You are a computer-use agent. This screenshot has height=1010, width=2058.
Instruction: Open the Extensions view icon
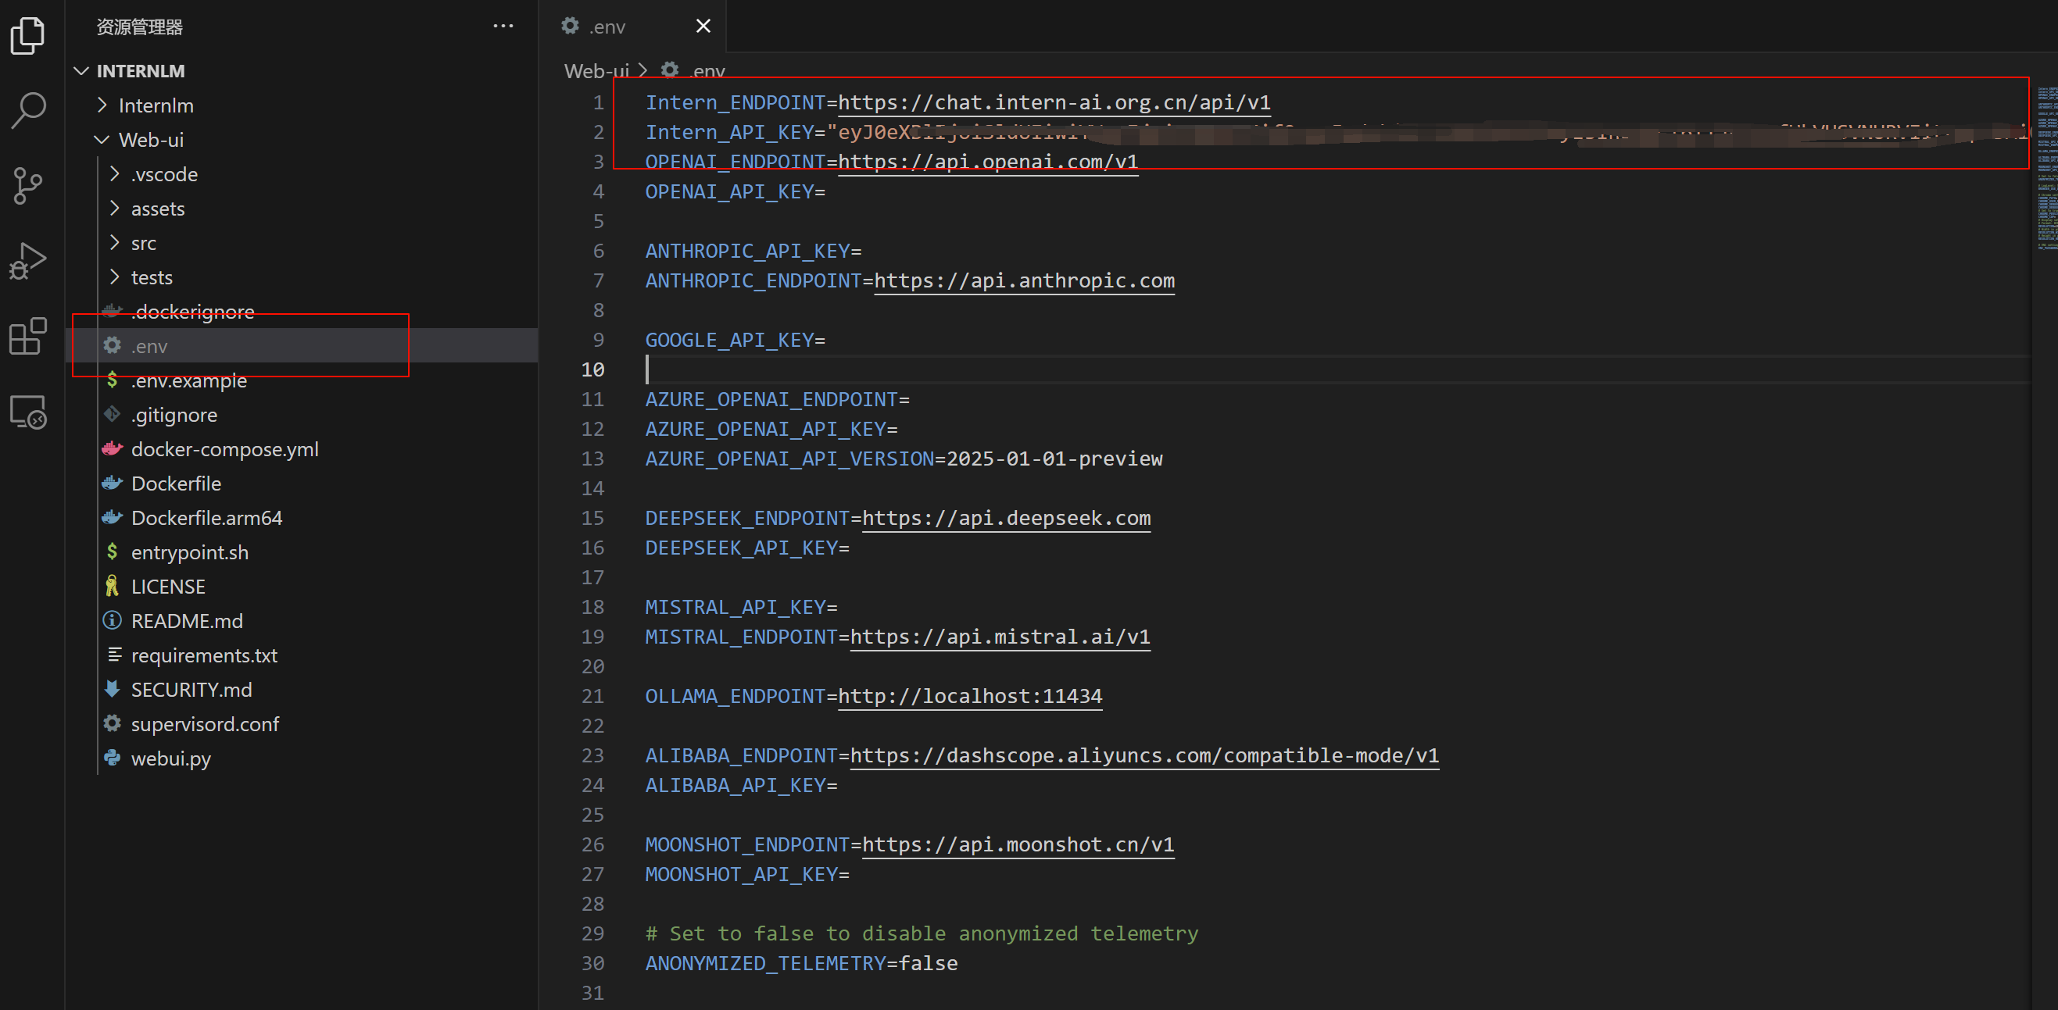click(28, 336)
